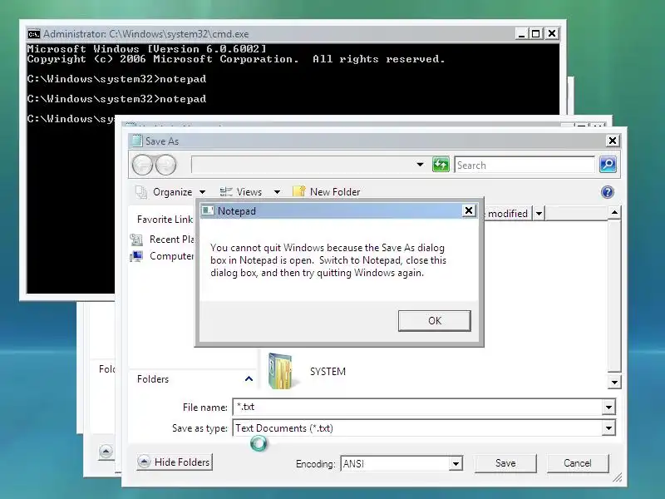Click the Save As resize grip corner
Viewport: 665px width, 499px height.
[618, 477]
